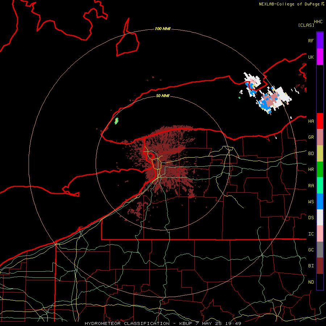Click the 'WS' legend label
The width and height of the screenshot is (326, 326).
click(311, 202)
